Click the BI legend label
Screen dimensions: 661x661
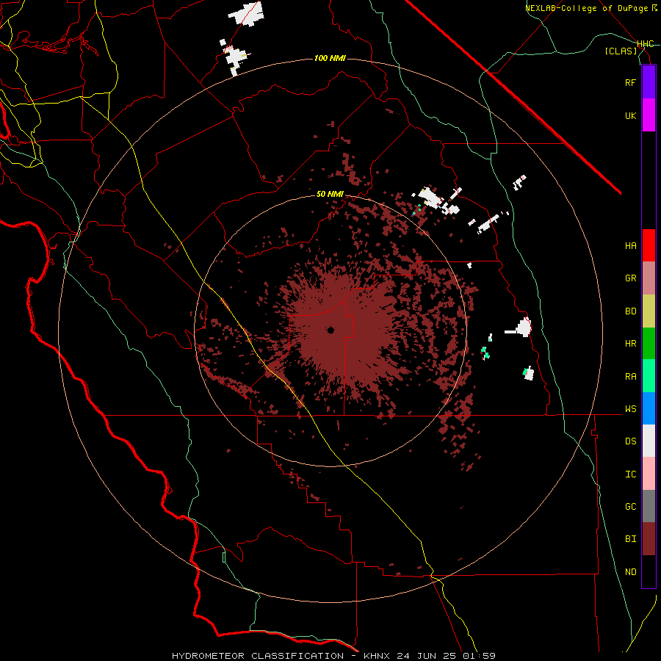(630, 539)
